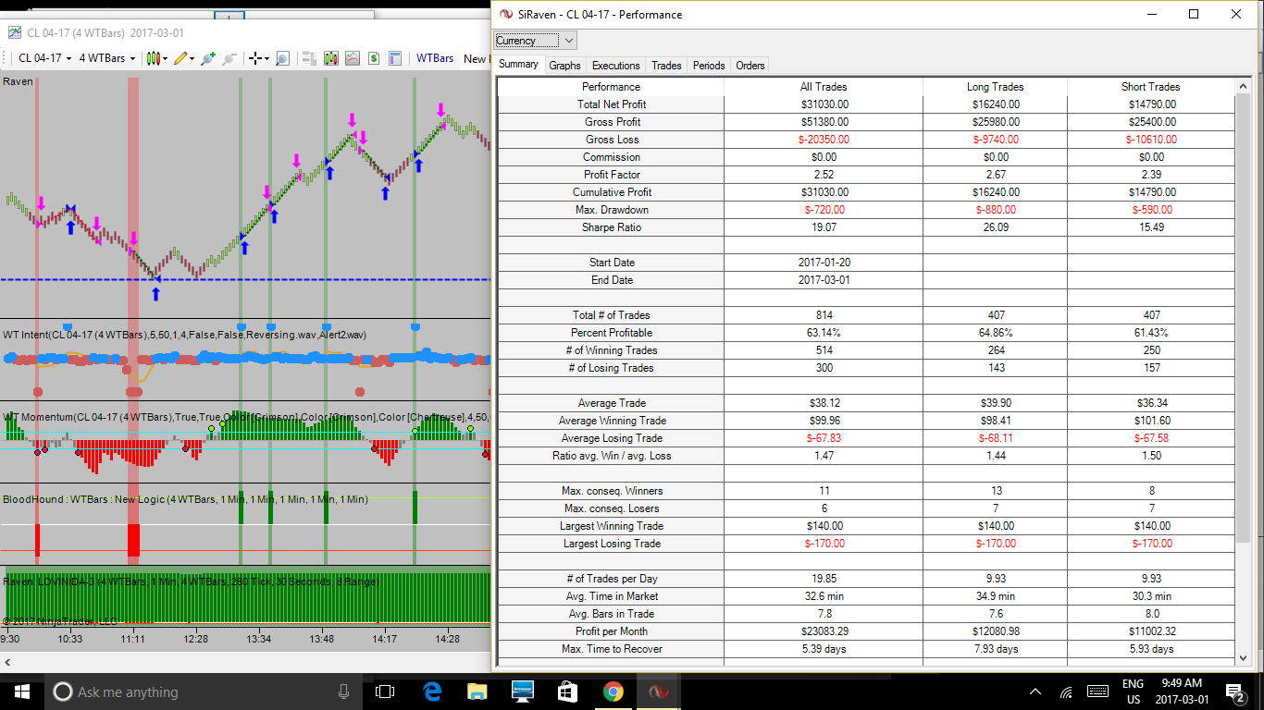Open the clock and calendar flyout
Viewport: 1264px width, 710px height.
click(1183, 692)
